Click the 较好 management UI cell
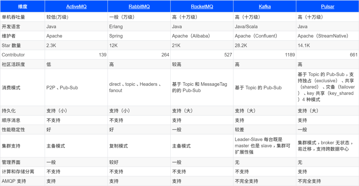Viewport: 359px width, 186px height. (x=139, y=162)
